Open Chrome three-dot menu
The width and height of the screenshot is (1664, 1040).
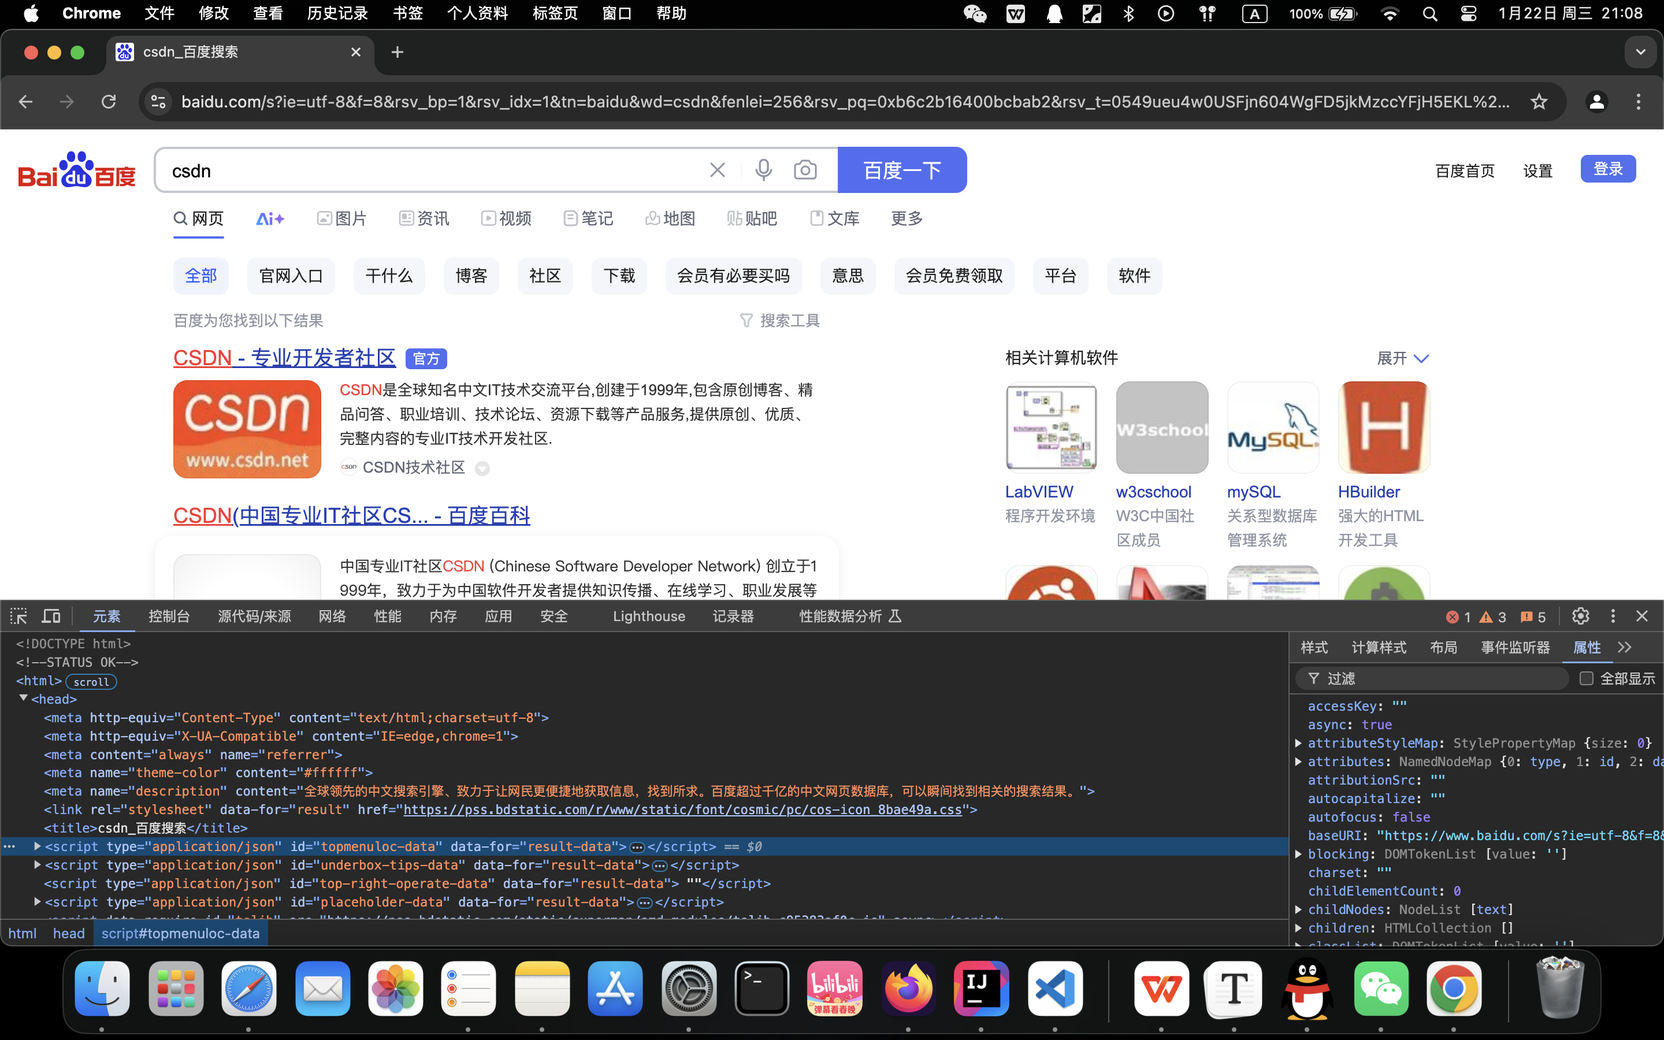[x=1639, y=102]
